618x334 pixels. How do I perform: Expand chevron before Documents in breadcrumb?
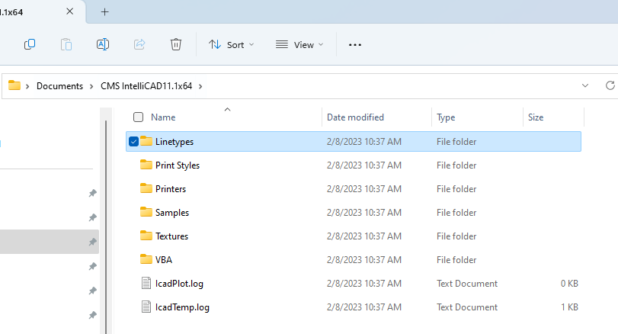tap(27, 86)
